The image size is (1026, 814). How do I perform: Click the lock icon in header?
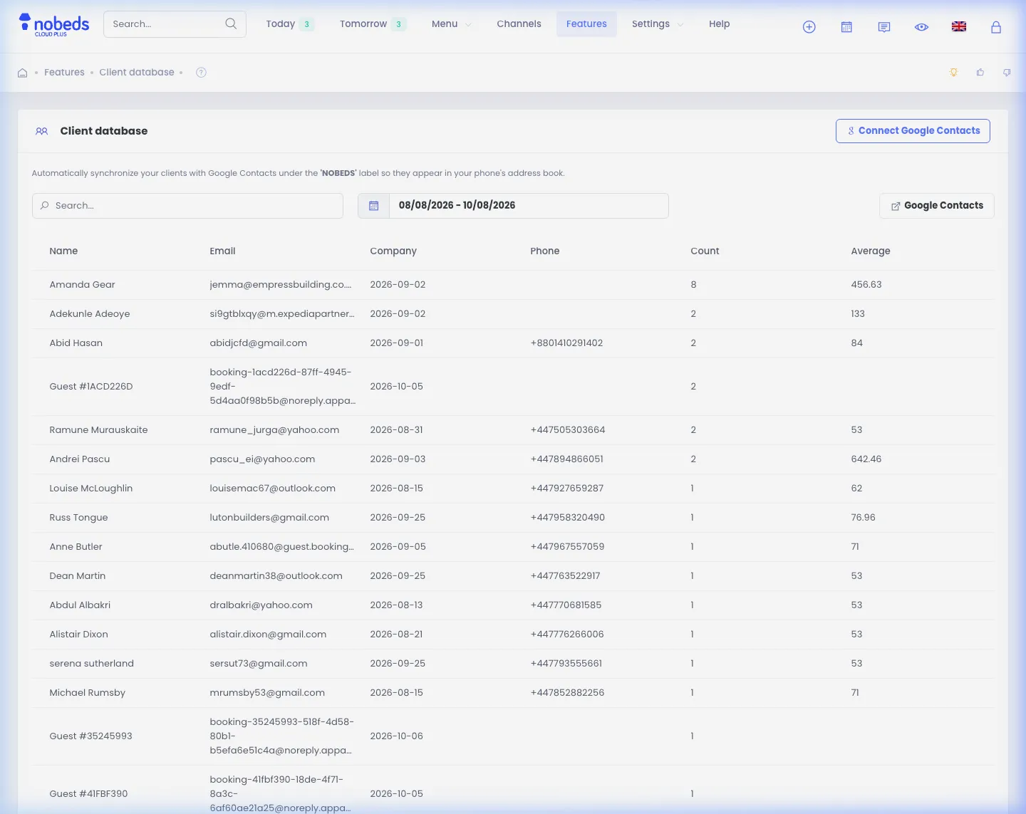click(996, 27)
